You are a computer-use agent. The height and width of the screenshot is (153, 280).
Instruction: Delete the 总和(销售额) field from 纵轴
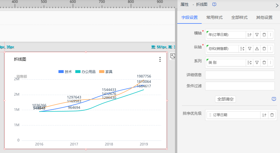point(264,49)
